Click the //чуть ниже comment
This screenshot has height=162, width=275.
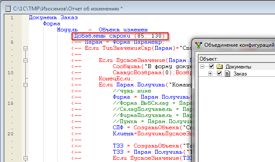(132, 91)
